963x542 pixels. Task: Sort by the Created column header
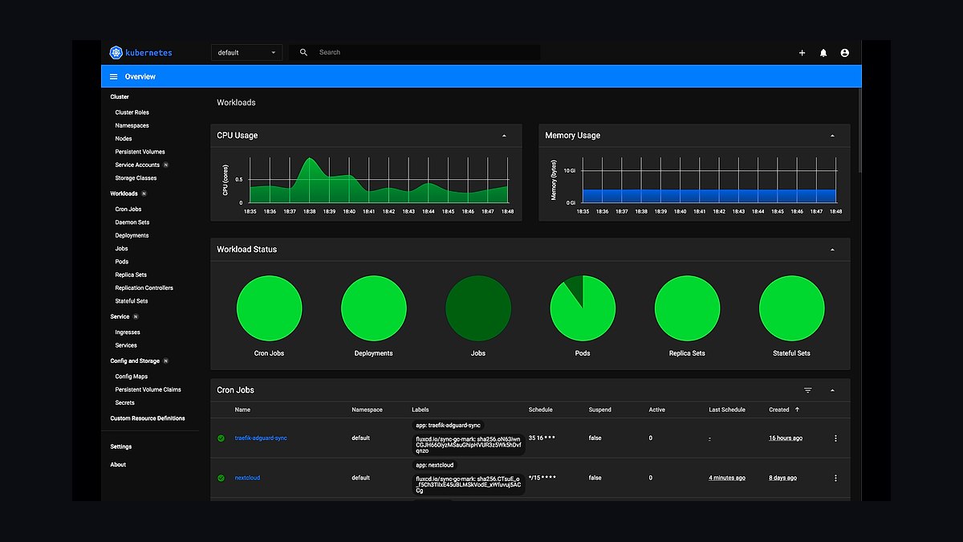click(x=779, y=410)
